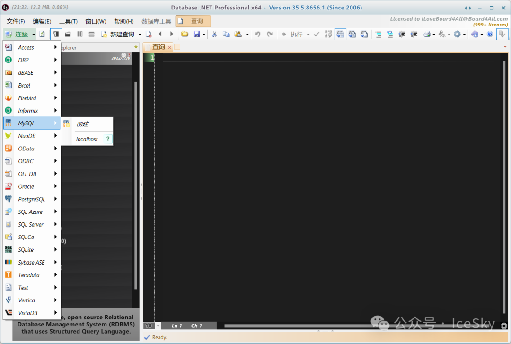Toggle the left sidebar panel layout button
The image size is (511, 344).
pyautogui.click(x=56, y=34)
